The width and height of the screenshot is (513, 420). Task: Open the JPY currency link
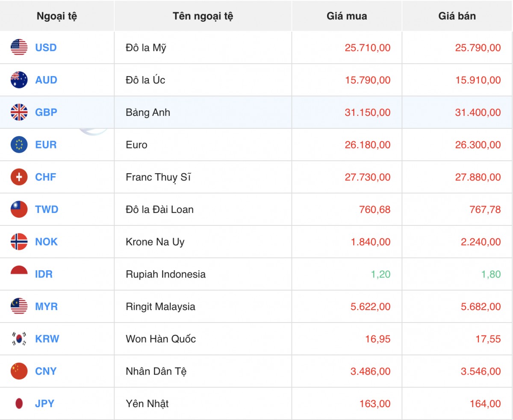click(x=44, y=403)
